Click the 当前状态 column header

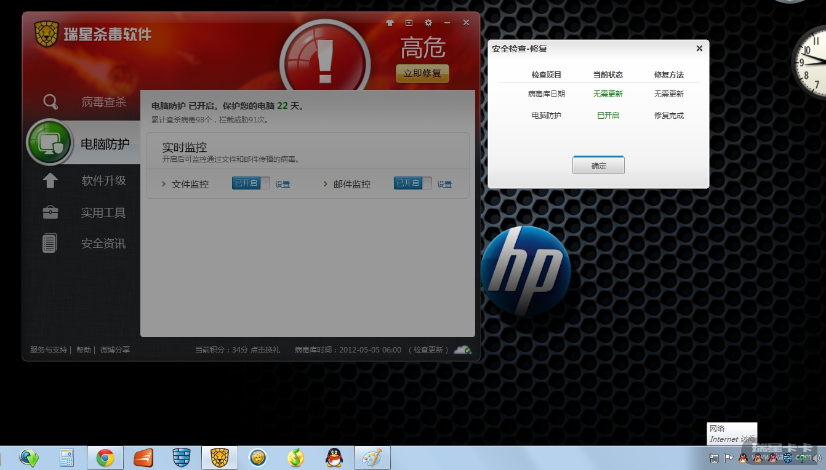pyautogui.click(x=608, y=74)
